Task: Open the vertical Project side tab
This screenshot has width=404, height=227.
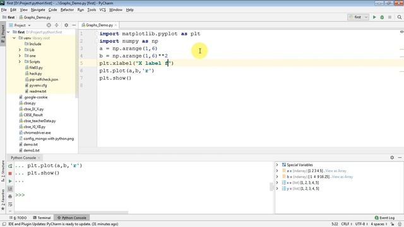Action: tap(3, 34)
